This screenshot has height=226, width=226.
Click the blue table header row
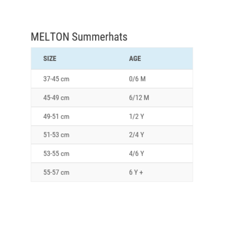[x=112, y=59]
